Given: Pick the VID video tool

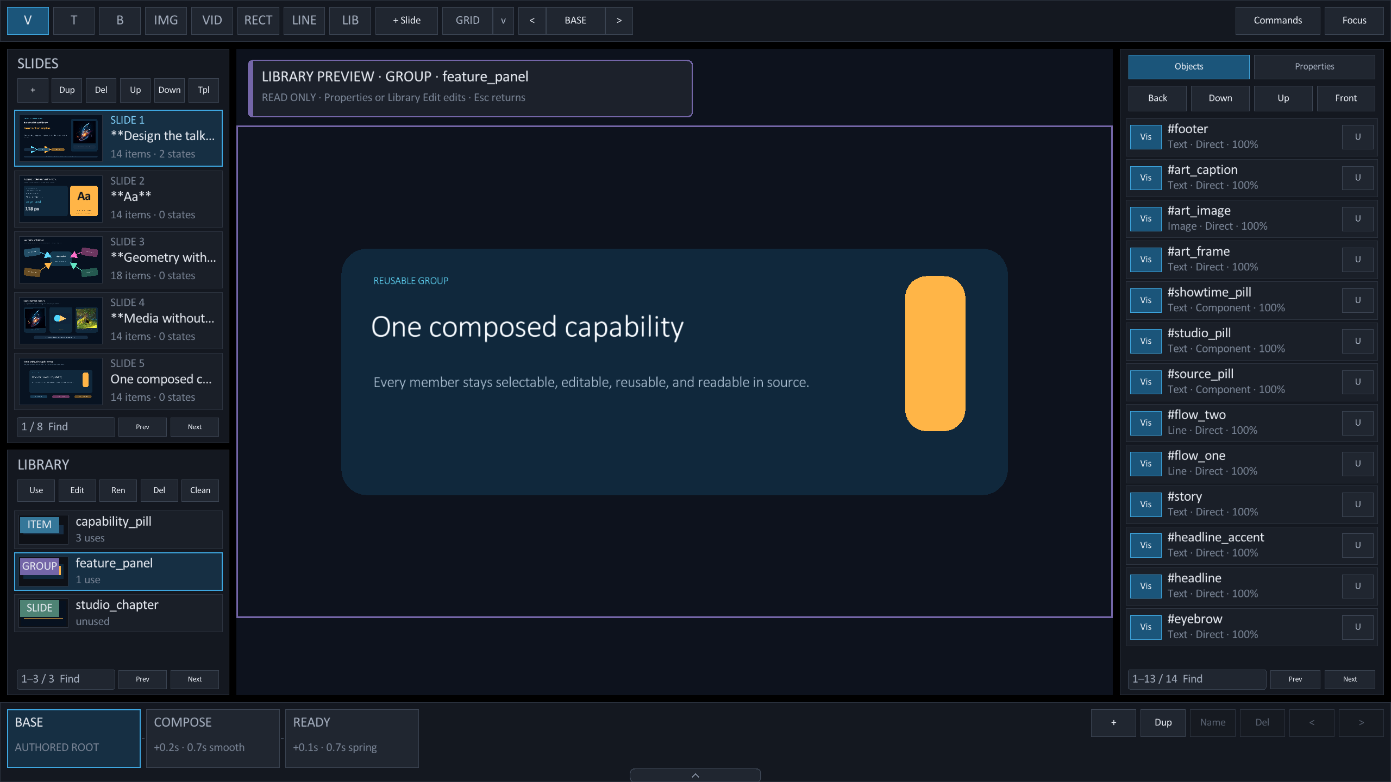Looking at the screenshot, I should (x=212, y=21).
